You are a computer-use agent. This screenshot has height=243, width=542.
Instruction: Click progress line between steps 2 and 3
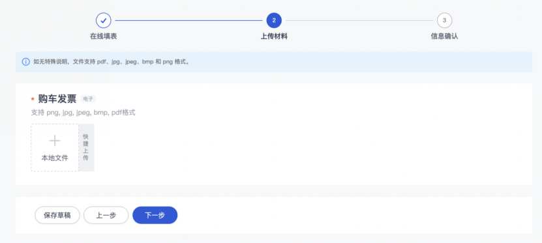[359, 20]
